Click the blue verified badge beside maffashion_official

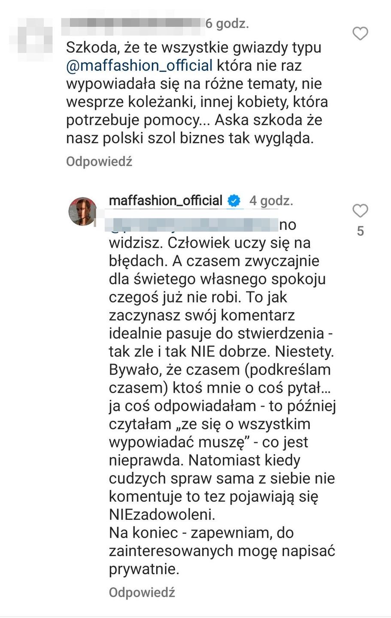click(234, 200)
